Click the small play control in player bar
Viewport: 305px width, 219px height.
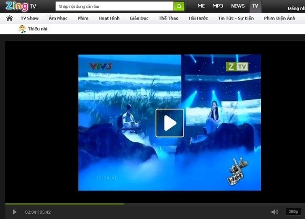pos(15,212)
